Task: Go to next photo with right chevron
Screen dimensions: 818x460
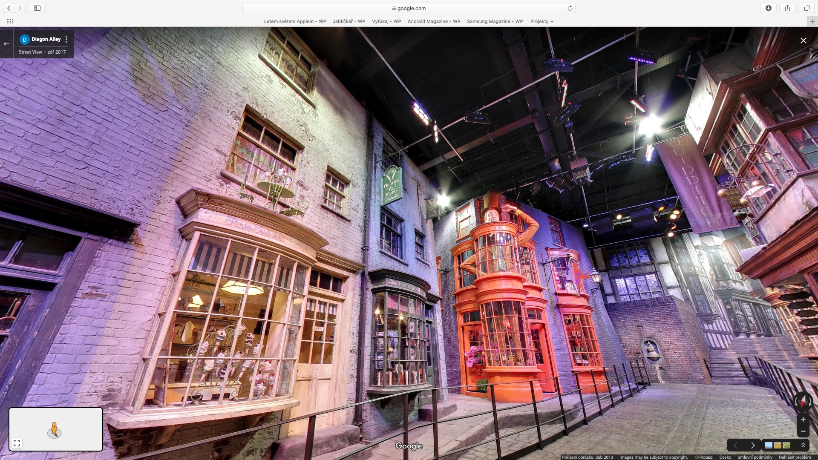Action: click(753, 446)
